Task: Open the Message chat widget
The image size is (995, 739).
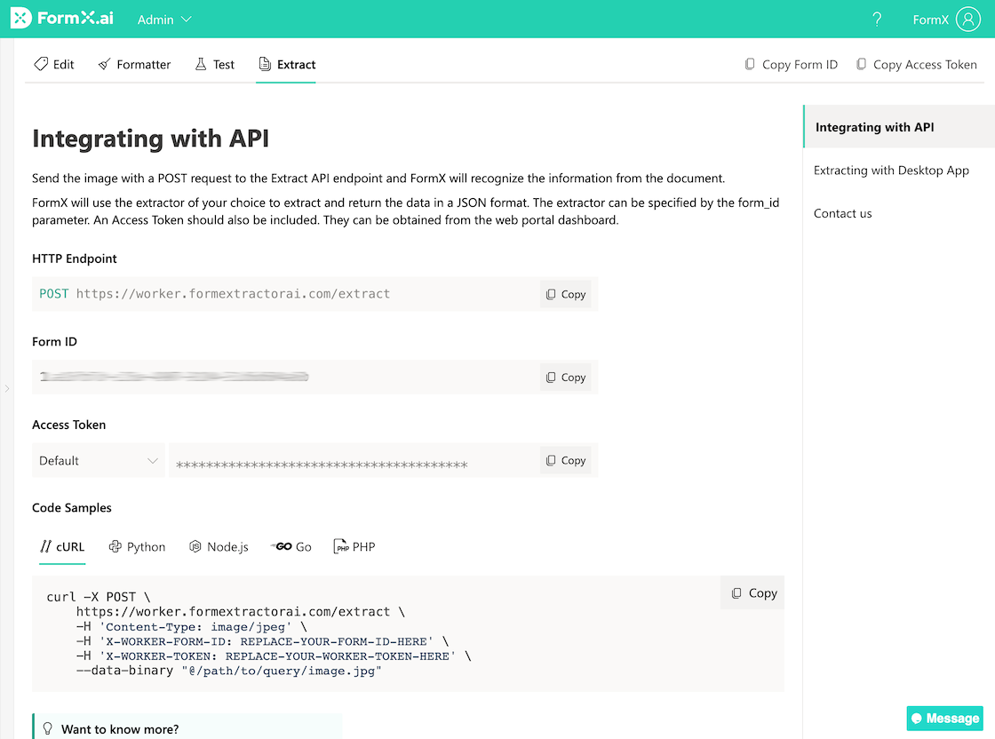Action: pos(945,719)
